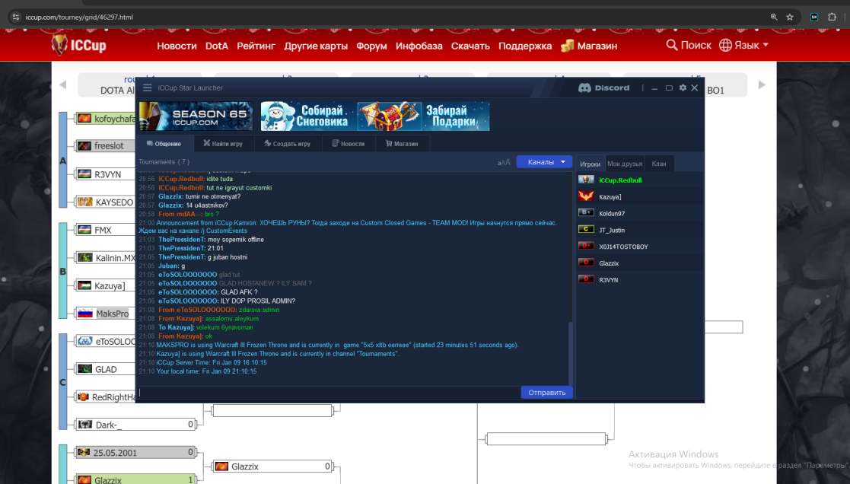The width and height of the screenshot is (850, 484).
Task: Open the Найти игру tab
Action: pyautogui.click(x=223, y=144)
